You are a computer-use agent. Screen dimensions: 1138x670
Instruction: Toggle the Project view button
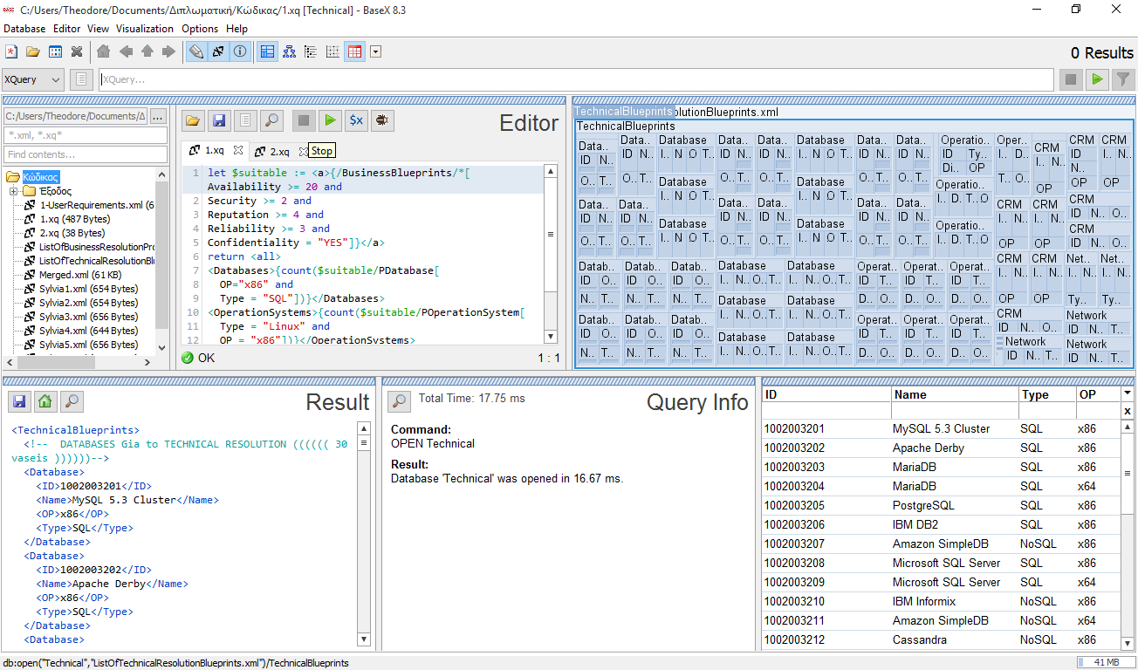218,52
